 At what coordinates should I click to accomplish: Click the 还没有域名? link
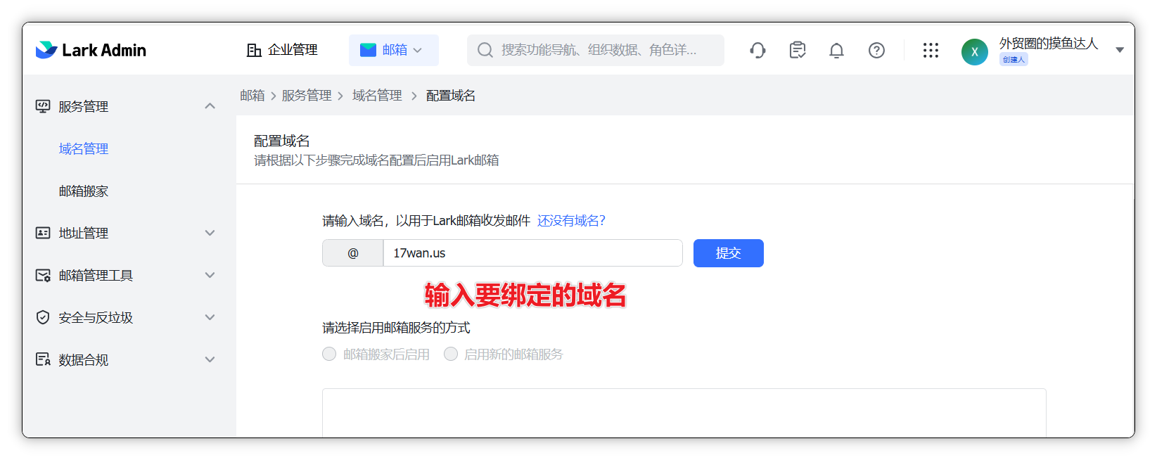point(571,221)
